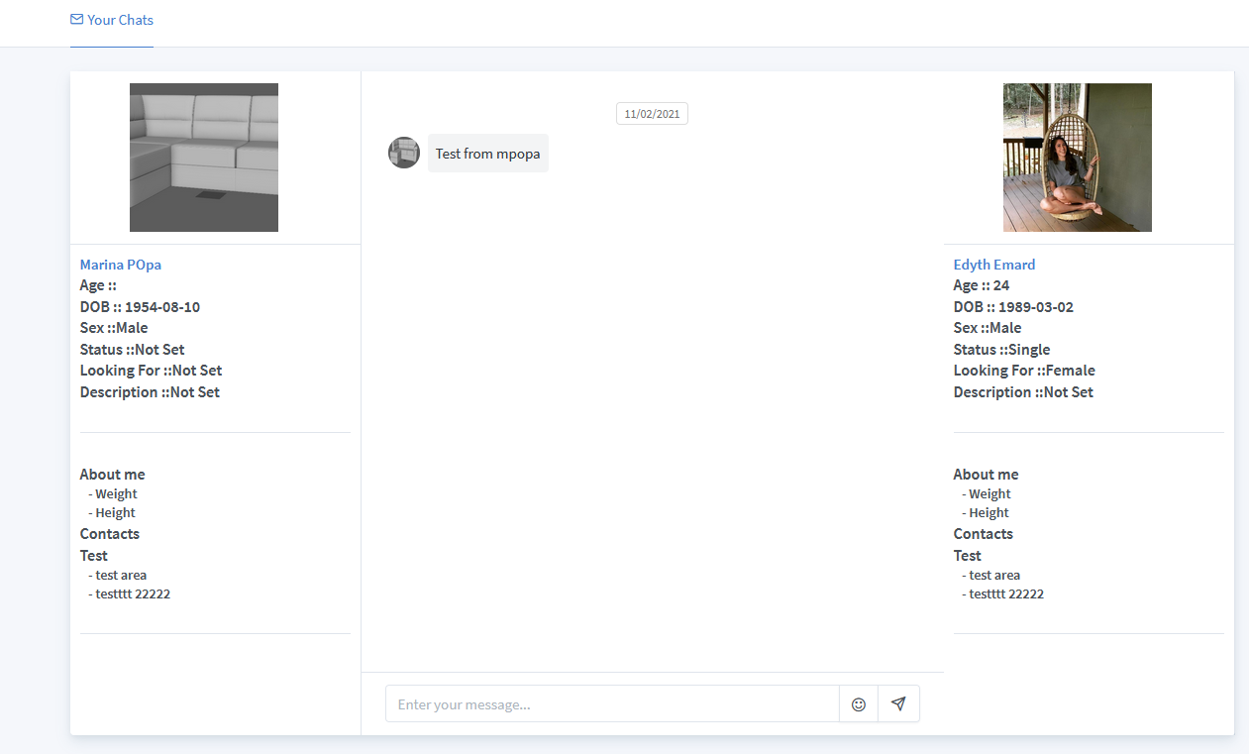Click 'Status ::Single' text
The image size is (1249, 754).
point(1002,350)
